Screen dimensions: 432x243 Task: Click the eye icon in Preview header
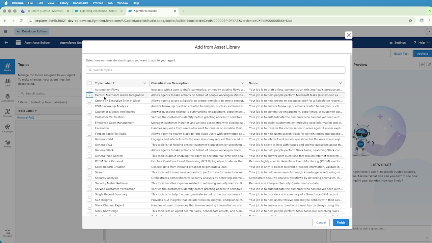(x=422, y=64)
